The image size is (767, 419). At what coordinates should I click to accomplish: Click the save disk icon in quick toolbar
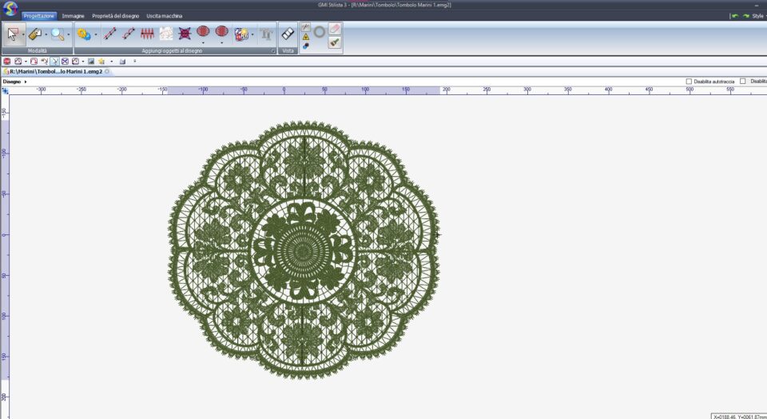122,61
